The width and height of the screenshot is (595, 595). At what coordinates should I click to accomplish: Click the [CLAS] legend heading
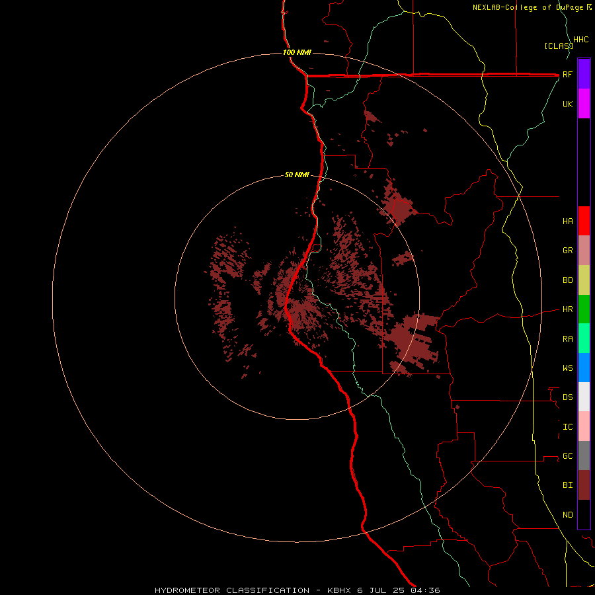[x=559, y=46]
